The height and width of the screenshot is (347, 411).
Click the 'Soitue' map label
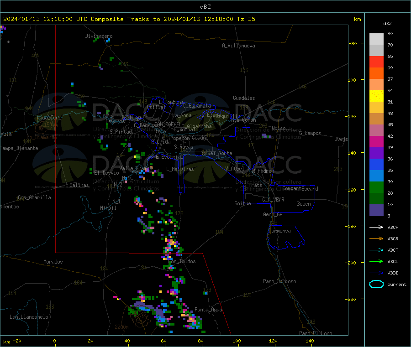coord(242,203)
